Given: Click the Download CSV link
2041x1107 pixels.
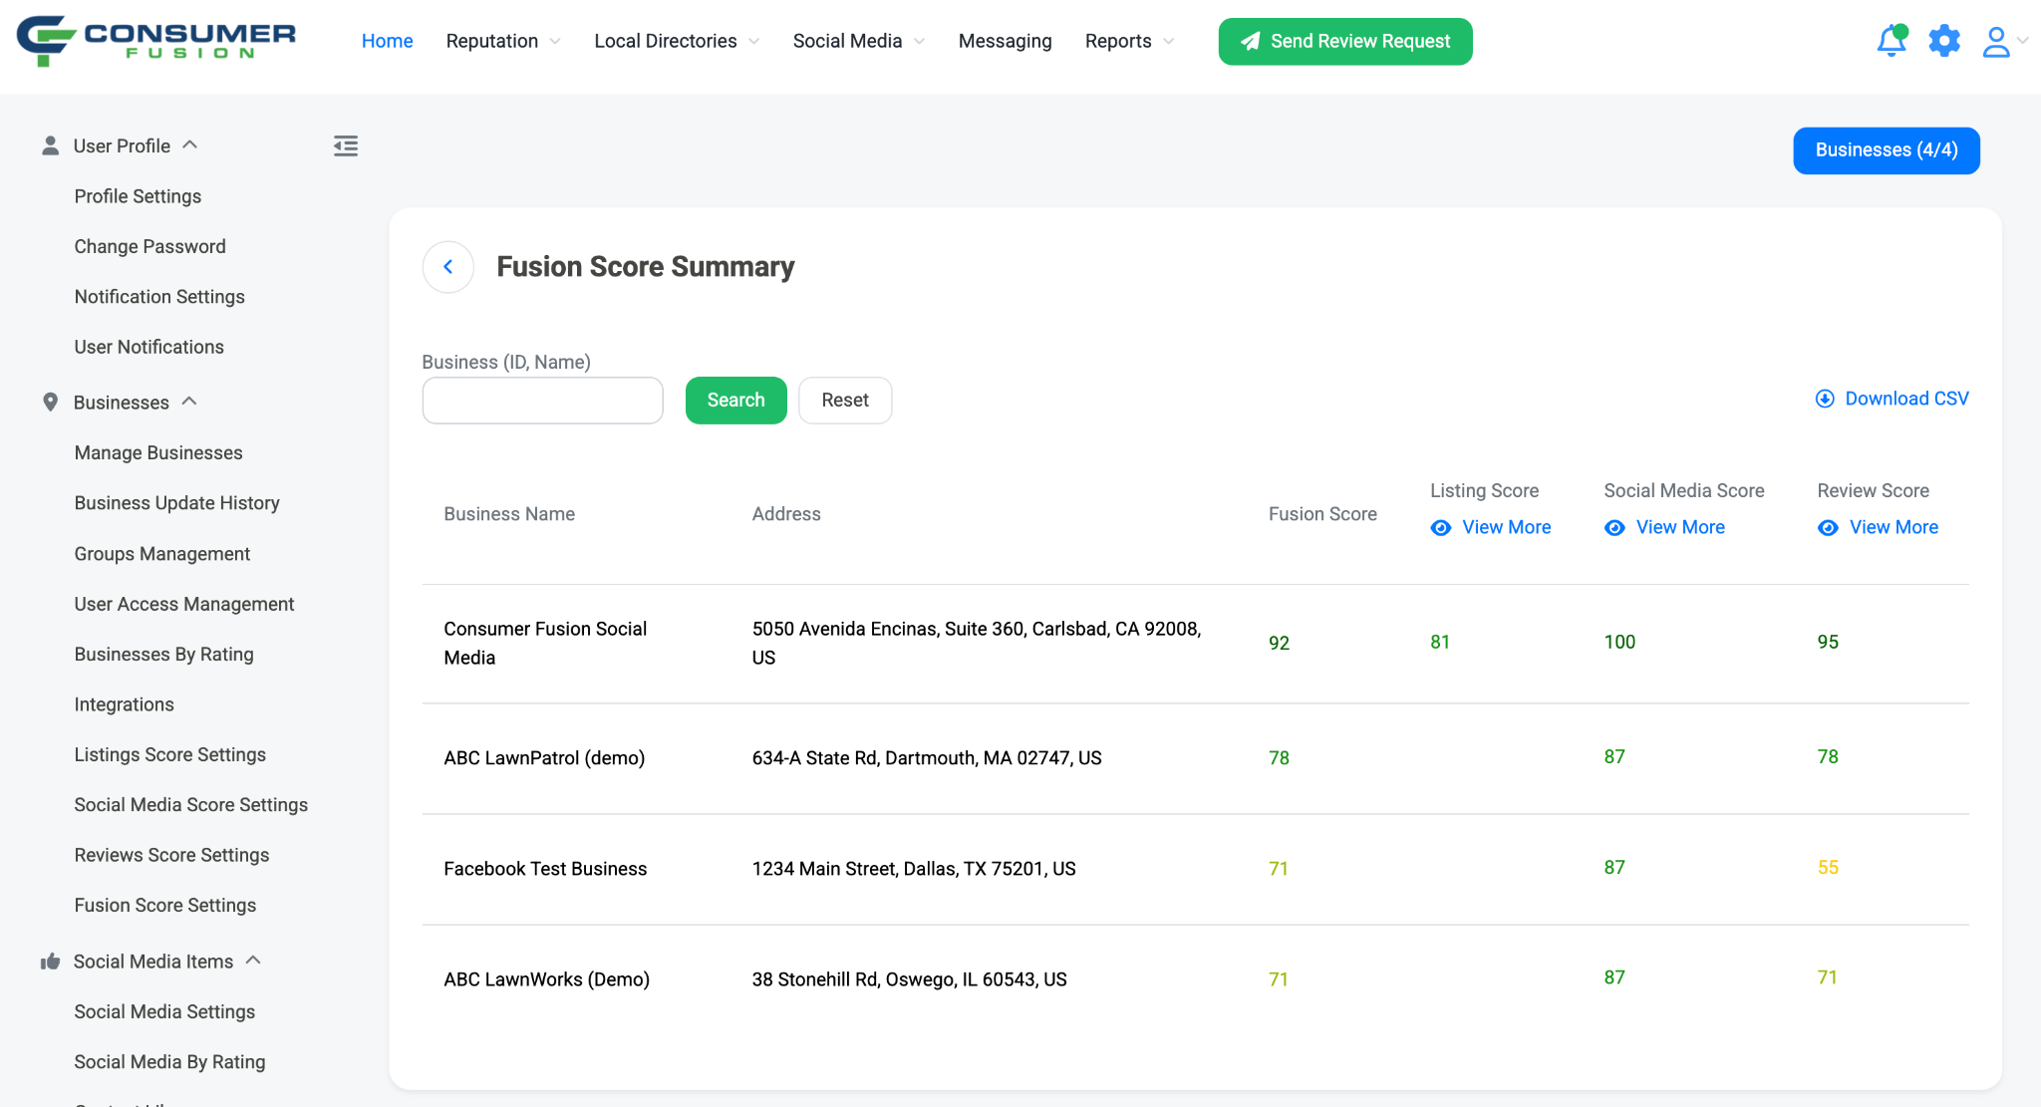Looking at the screenshot, I should tap(1906, 399).
